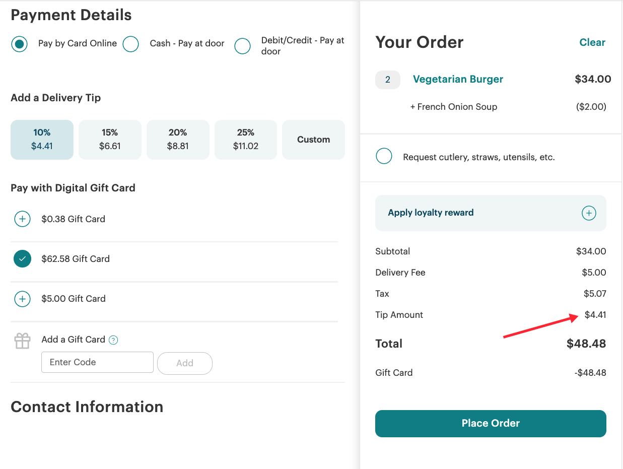This screenshot has height=469, width=623.
Task: Click the Enter Code input field
Action: tap(97, 362)
